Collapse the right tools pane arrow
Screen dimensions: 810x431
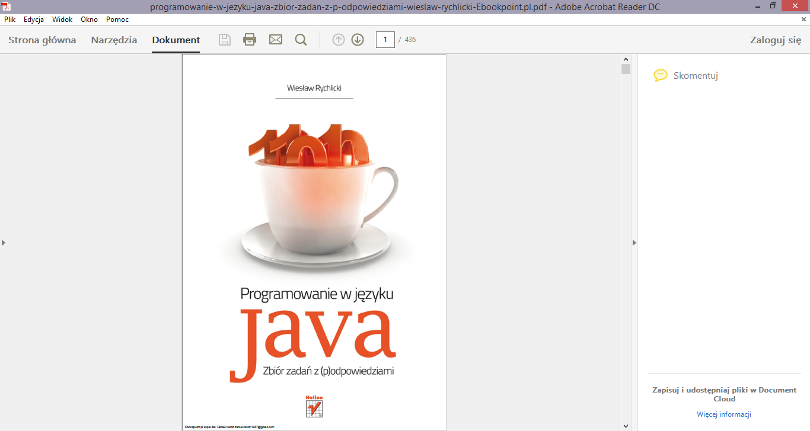(x=634, y=242)
